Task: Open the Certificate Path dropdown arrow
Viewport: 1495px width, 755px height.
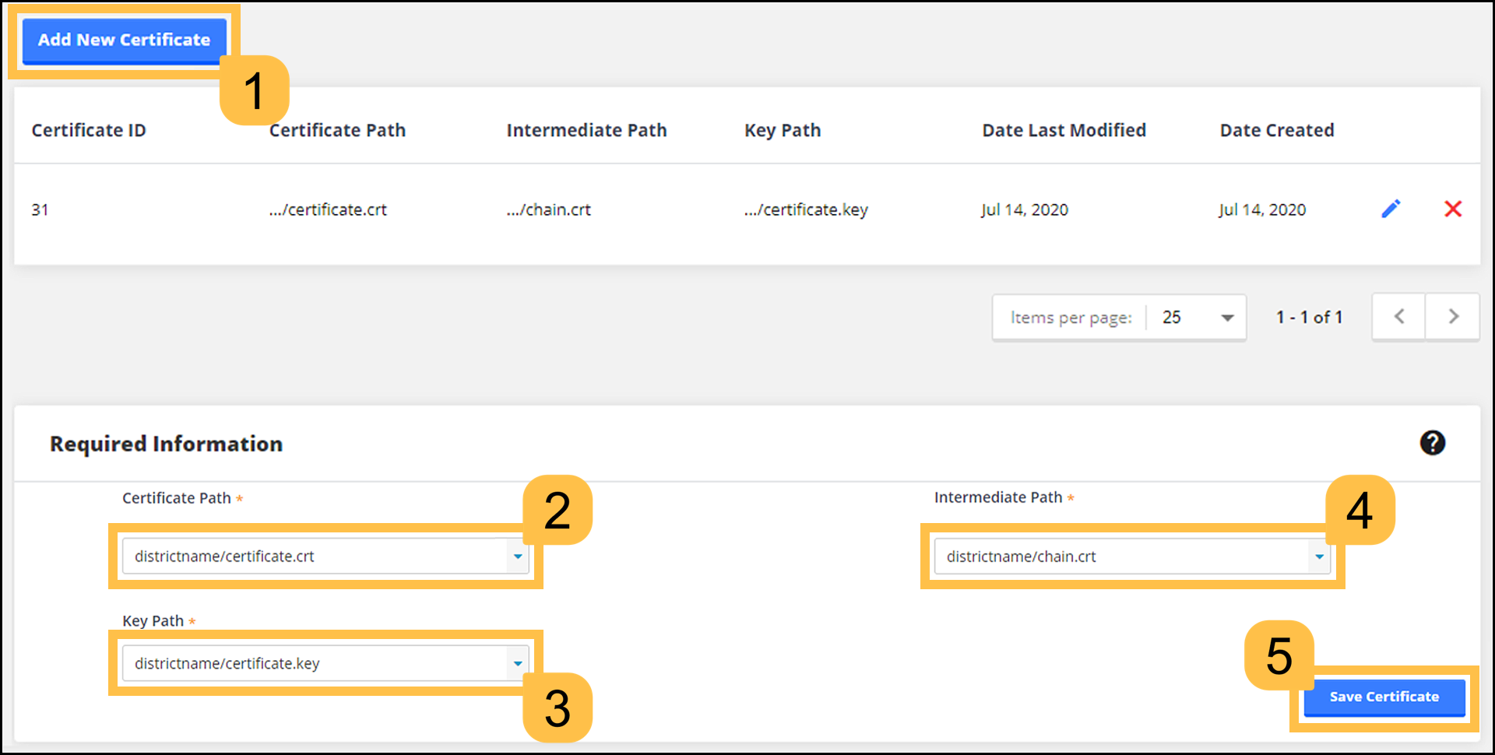Action: (x=518, y=557)
